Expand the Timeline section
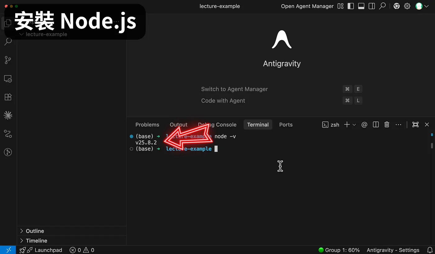Screen dimensions: 435x254 (72, 241)
